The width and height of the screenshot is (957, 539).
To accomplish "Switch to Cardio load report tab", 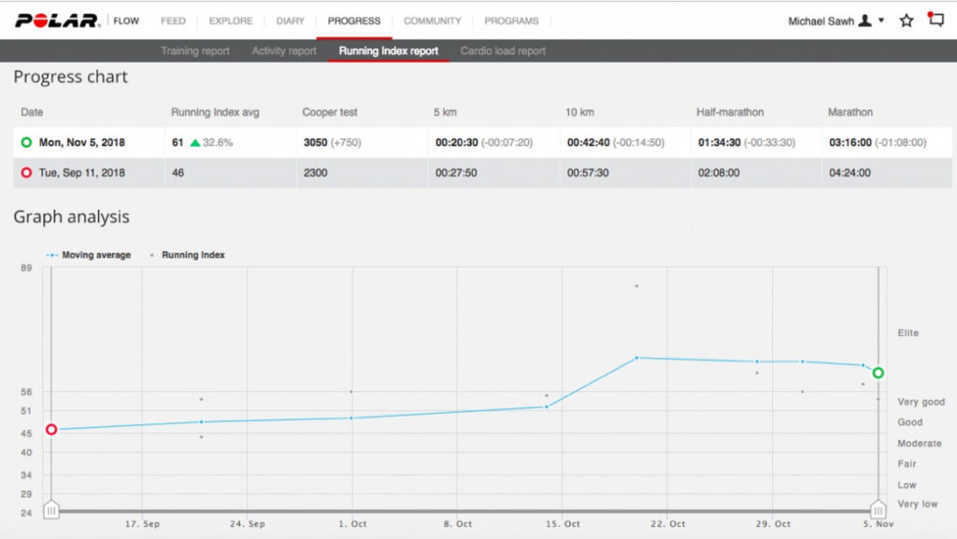I will [x=503, y=51].
